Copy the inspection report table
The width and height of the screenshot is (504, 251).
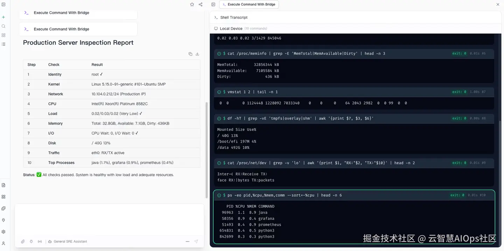pos(190,54)
